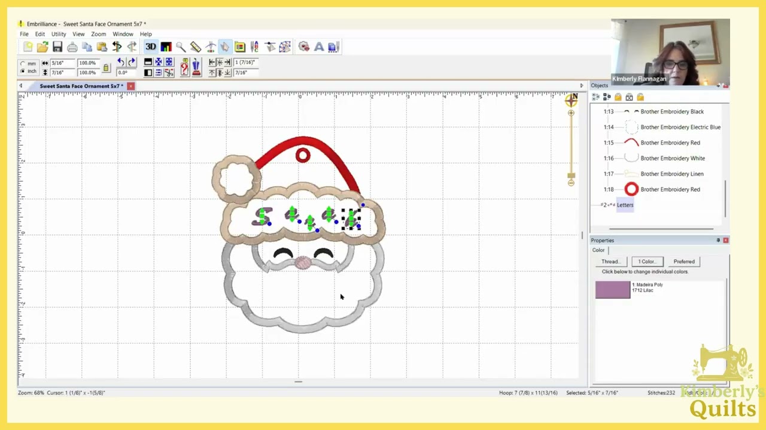
Task: Select the ruler measure tool
Action: pyautogui.click(x=196, y=47)
